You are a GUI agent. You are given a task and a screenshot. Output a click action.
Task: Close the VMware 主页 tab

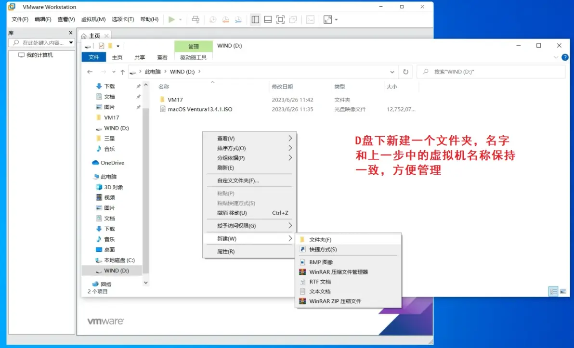(106, 36)
